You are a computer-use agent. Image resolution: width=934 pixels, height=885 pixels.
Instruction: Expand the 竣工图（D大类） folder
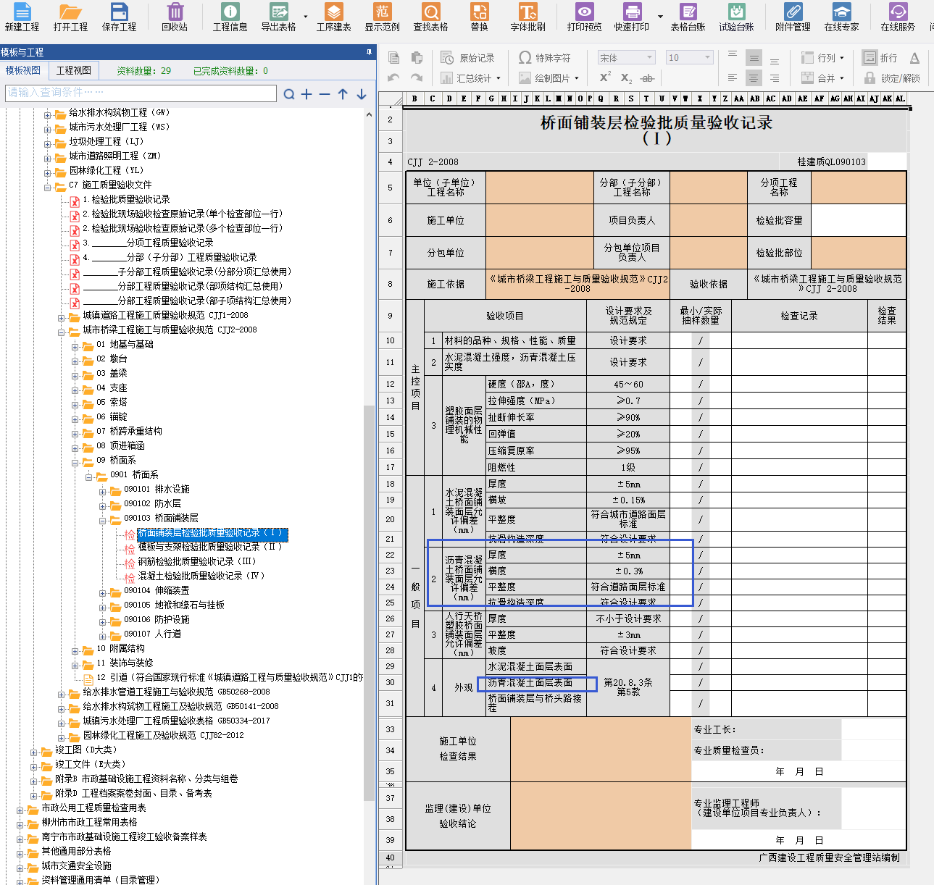tap(34, 752)
